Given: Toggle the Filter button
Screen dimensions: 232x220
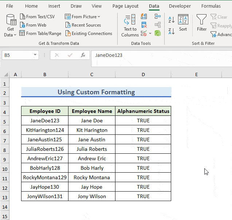Looking at the screenshot, I should click(x=201, y=23).
